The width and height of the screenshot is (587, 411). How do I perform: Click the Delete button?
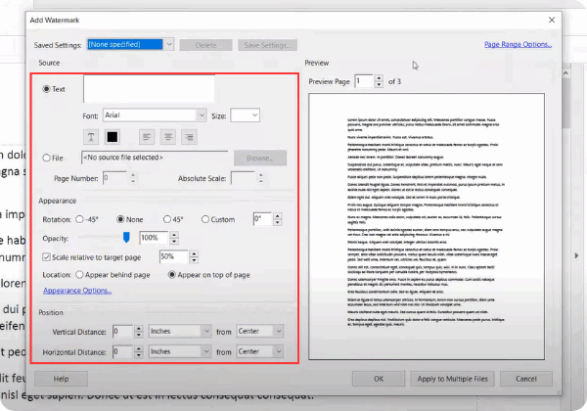[205, 45]
